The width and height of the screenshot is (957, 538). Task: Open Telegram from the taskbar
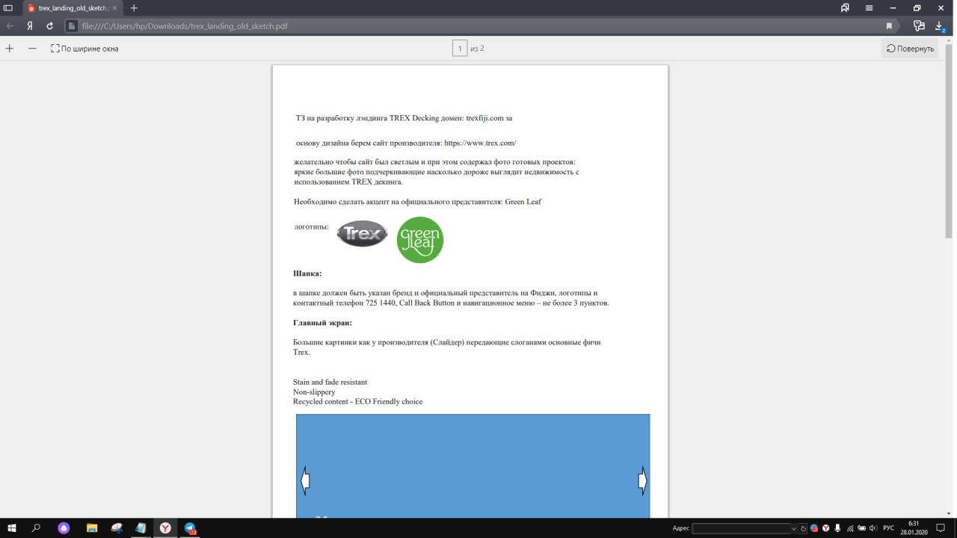pyautogui.click(x=190, y=528)
